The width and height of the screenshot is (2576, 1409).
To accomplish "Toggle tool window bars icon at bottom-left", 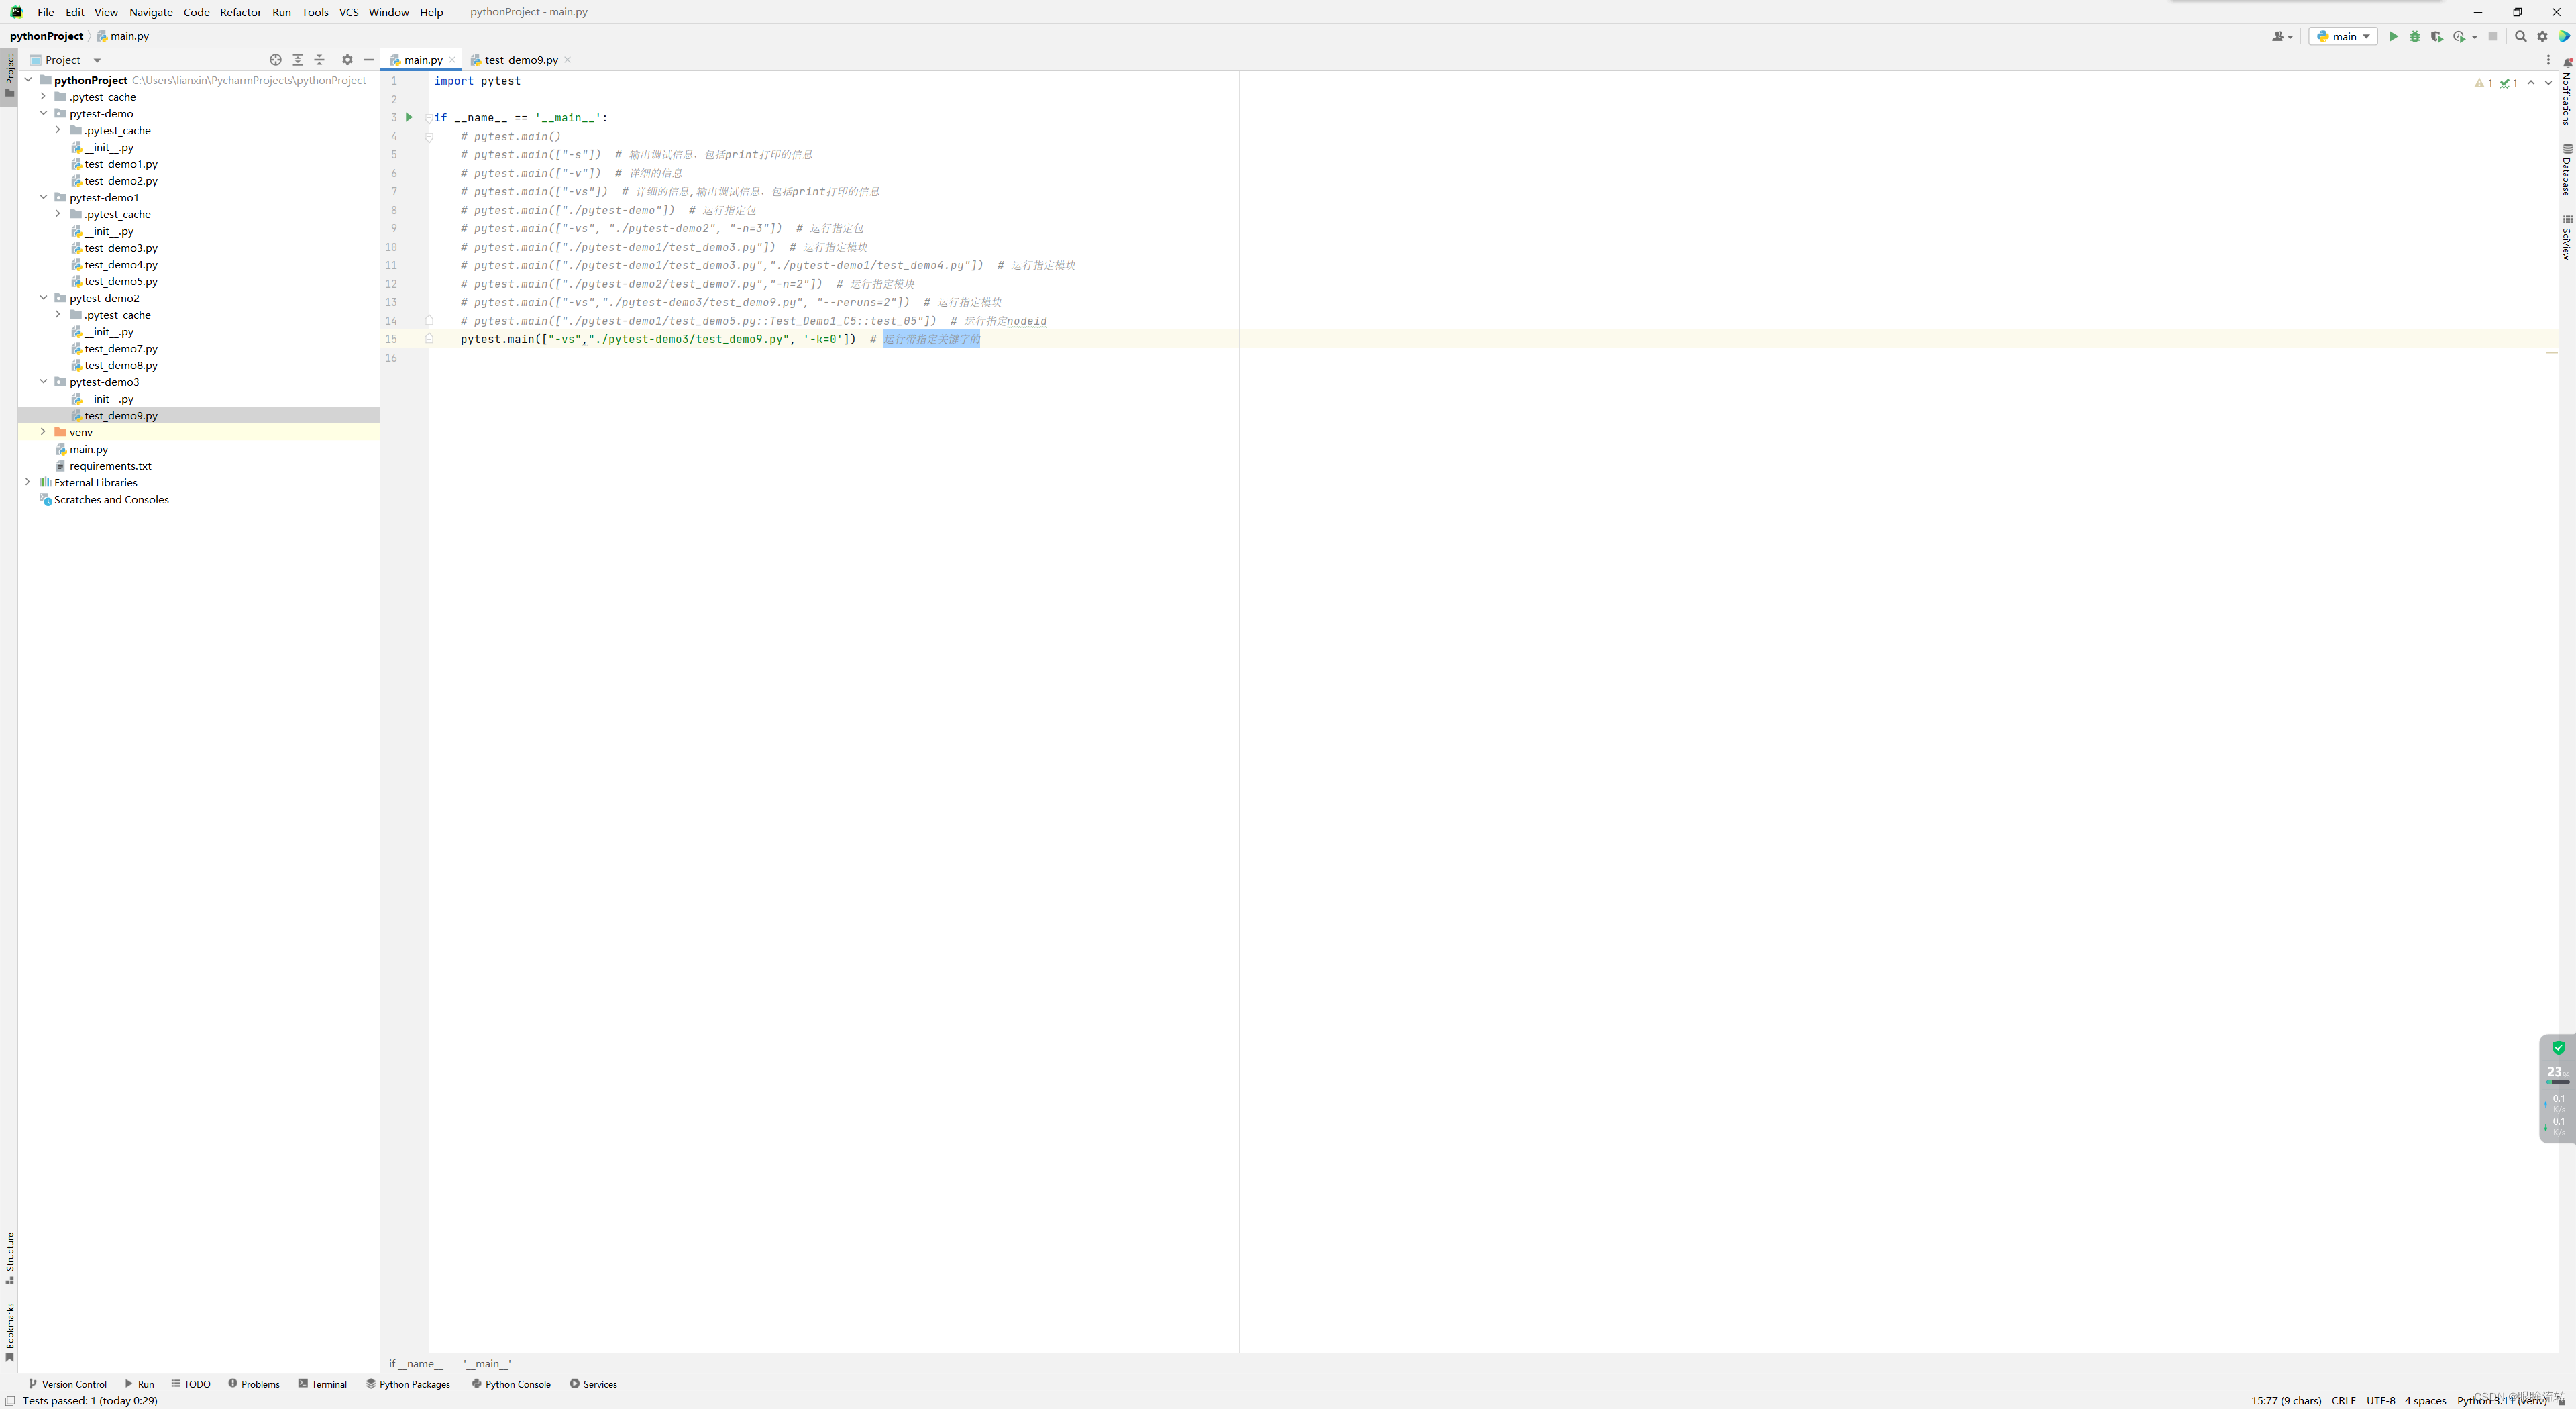I will 10,1401.
